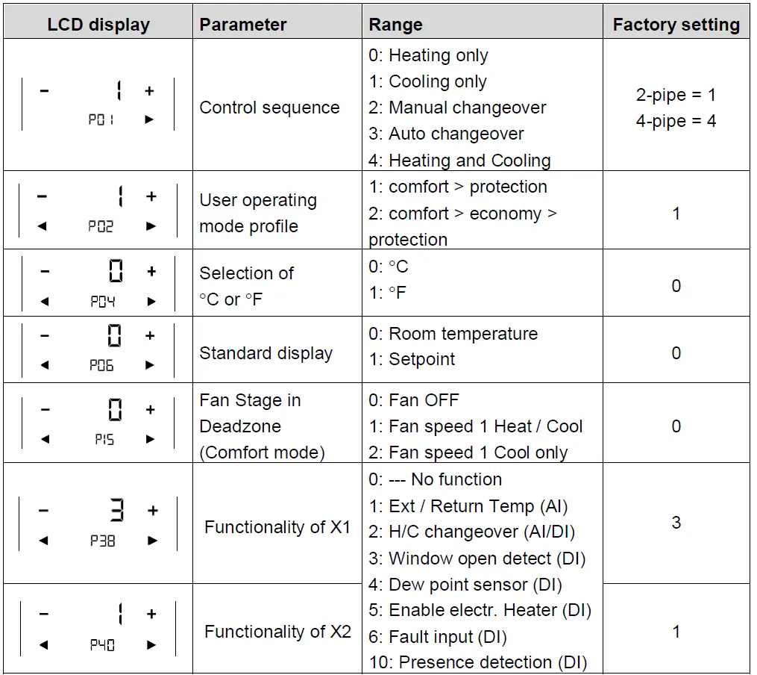Click the minus symbol on the P15 display
Image resolution: width=757 pixels, height=675 pixels.
click(45, 410)
